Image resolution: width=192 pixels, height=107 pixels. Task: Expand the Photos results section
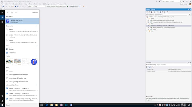click(37, 56)
